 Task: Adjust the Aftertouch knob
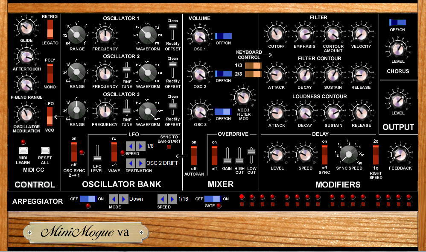(x=26, y=56)
